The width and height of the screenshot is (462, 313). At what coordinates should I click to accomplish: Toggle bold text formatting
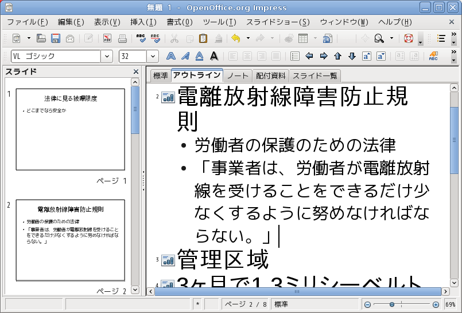(170, 56)
